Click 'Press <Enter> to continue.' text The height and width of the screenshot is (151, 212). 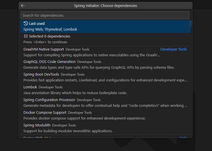click(x=45, y=42)
